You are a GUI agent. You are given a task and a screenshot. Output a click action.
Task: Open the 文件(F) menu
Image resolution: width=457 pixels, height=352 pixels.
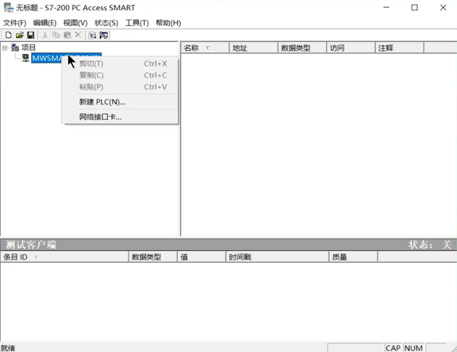(15, 23)
